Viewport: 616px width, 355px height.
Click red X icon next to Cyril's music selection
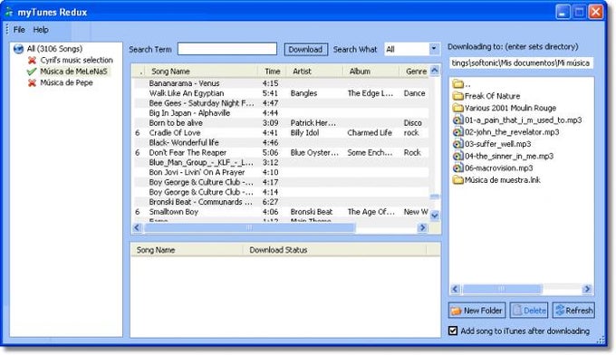click(x=32, y=60)
